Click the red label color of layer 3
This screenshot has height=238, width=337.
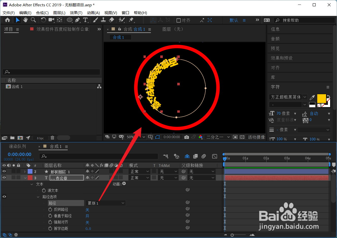[30, 178]
